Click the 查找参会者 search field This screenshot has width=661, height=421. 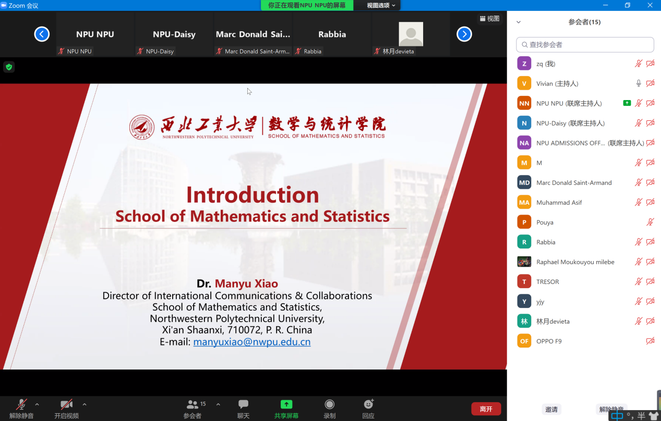(x=585, y=45)
